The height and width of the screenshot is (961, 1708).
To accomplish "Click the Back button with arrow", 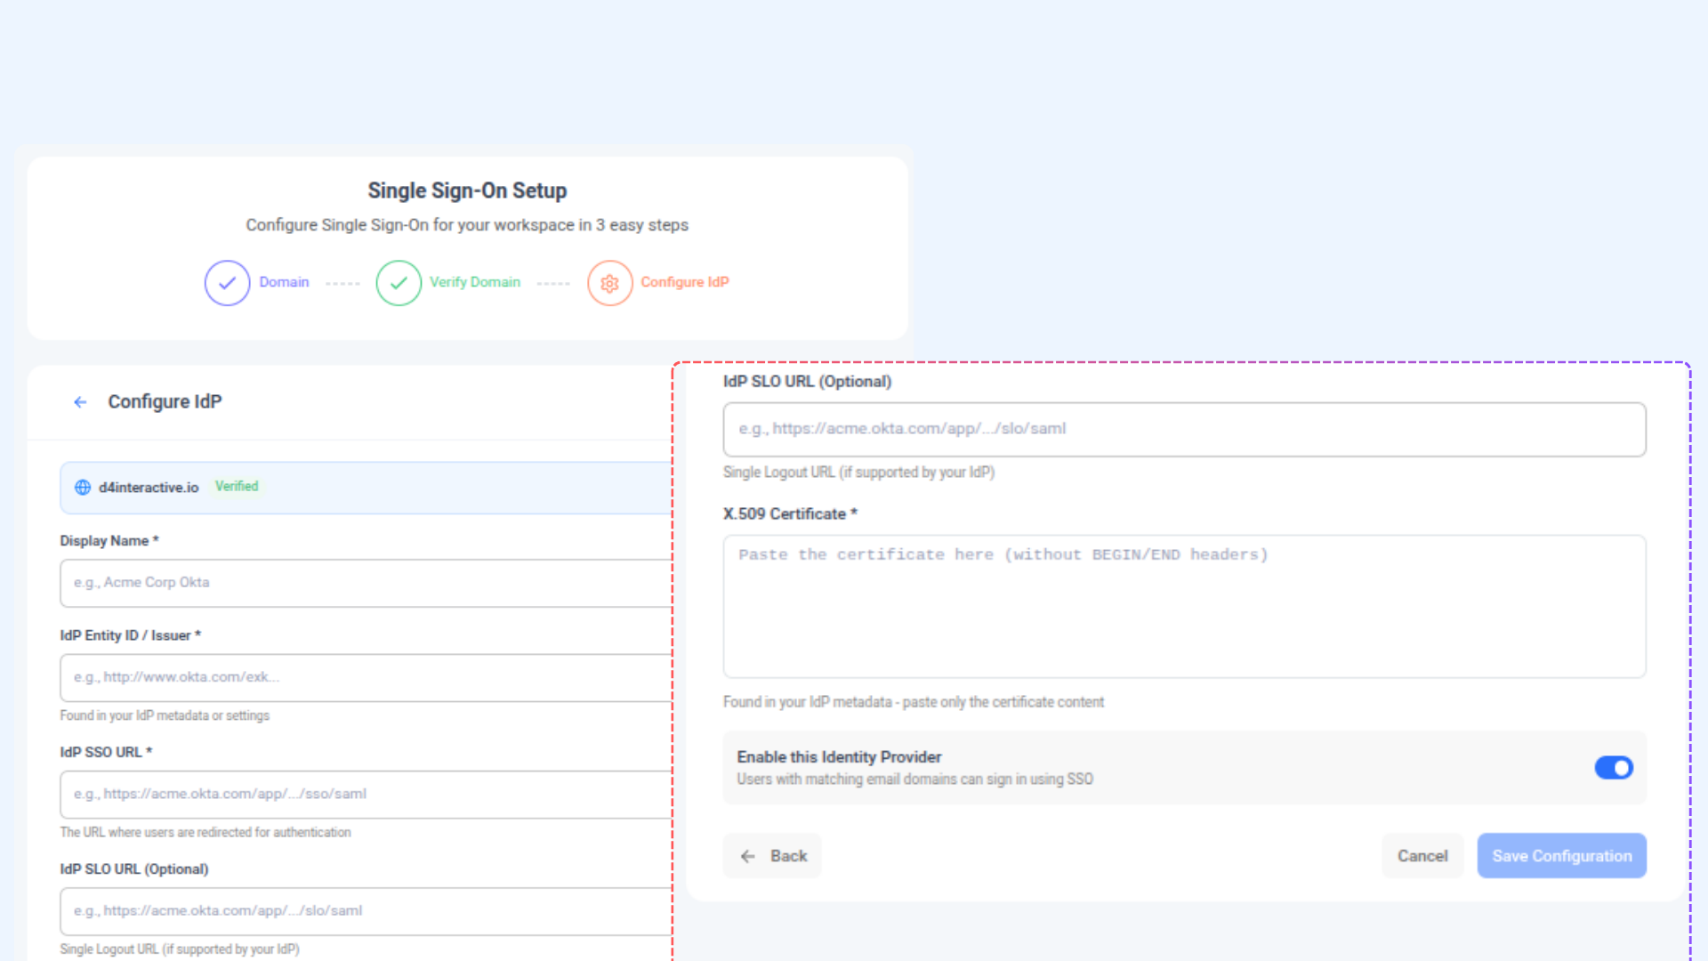I will 772,856.
